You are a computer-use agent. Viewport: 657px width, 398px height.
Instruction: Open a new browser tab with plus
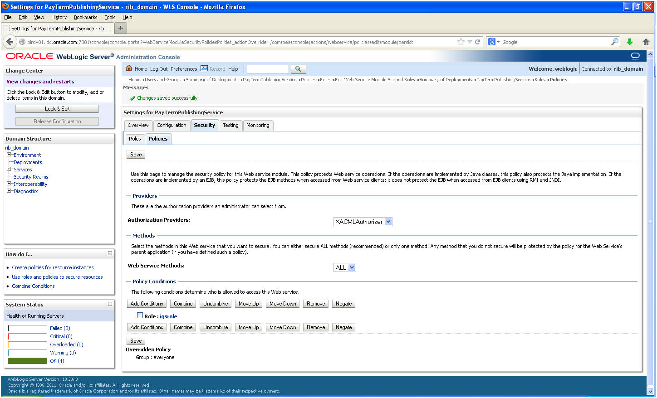pyautogui.click(x=121, y=28)
